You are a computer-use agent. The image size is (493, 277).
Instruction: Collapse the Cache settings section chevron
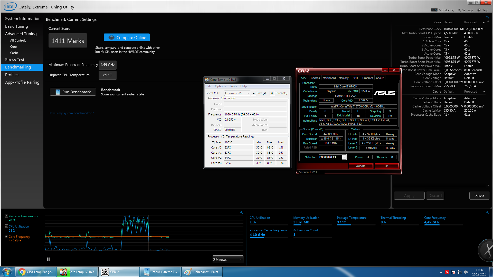click(x=484, y=92)
